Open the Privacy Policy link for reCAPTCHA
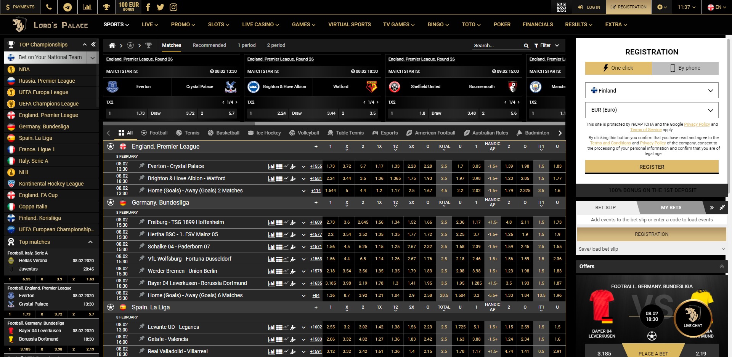The height and width of the screenshot is (357, 732). [x=697, y=124]
